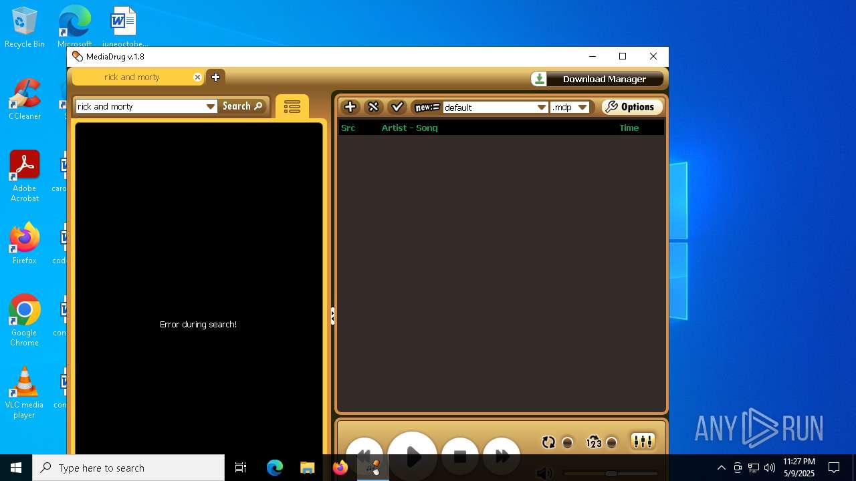
Task: Open File Explorer from the taskbar
Action: [x=308, y=468]
